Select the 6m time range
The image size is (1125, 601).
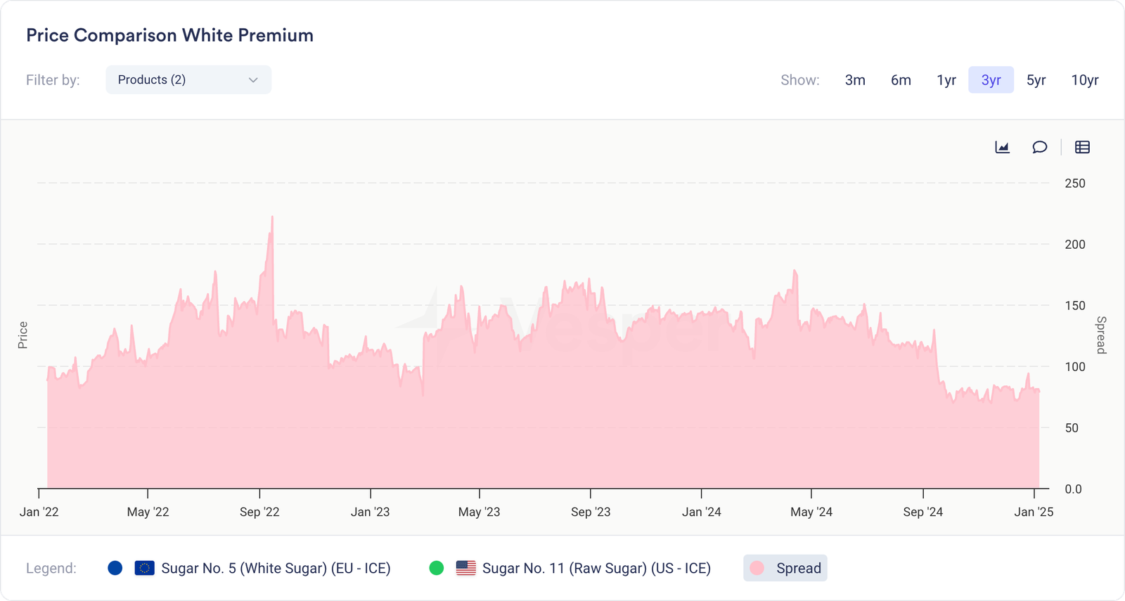(901, 80)
